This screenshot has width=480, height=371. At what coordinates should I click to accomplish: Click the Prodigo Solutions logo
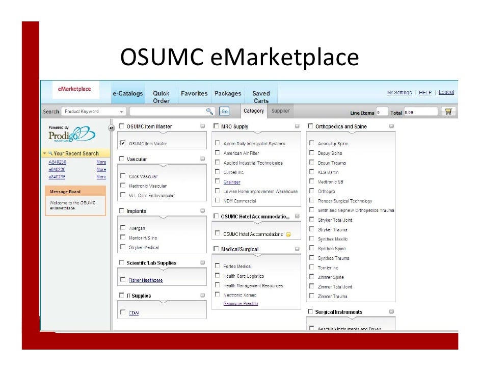[x=72, y=134]
